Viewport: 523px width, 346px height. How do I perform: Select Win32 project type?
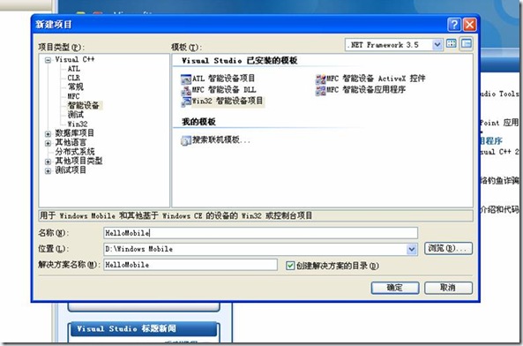(x=78, y=124)
